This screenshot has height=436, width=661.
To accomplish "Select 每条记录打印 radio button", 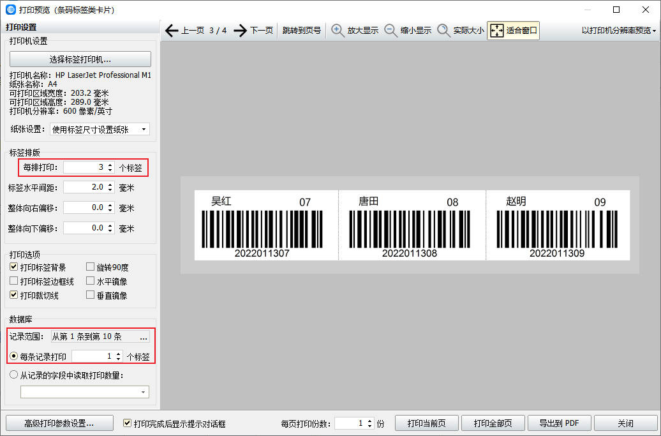I will coord(14,356).
